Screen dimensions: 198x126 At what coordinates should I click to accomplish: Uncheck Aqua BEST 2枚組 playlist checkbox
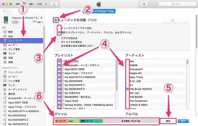click(x=59, y=69)
